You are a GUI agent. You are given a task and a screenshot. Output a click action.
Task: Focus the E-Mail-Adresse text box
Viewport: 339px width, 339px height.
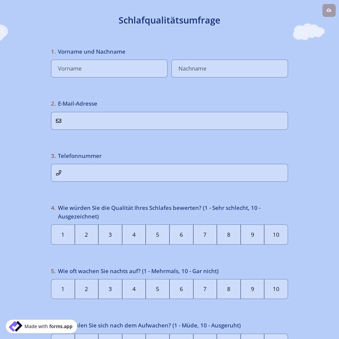169,121
